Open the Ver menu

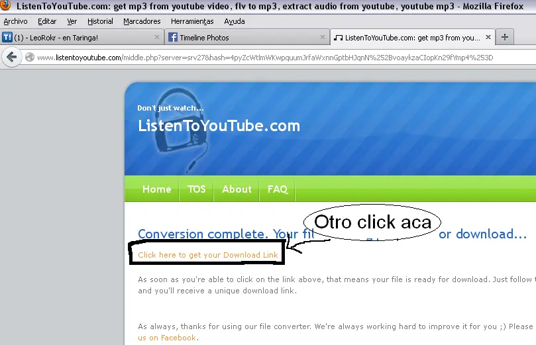point(72,21)
